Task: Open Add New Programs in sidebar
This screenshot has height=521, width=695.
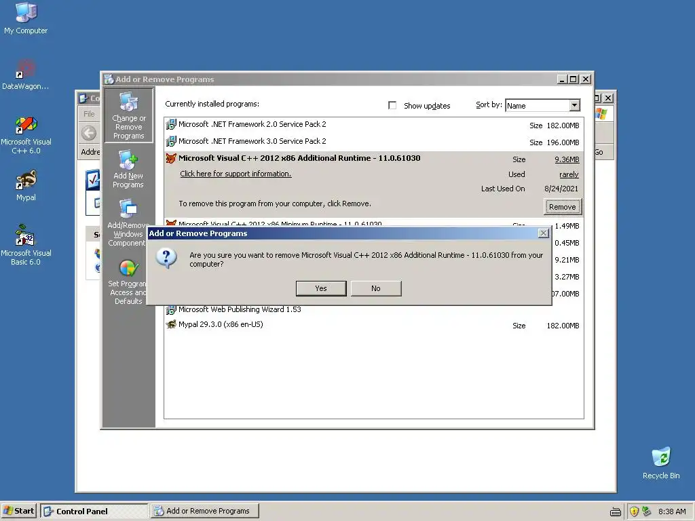Action: pos(128,169)
